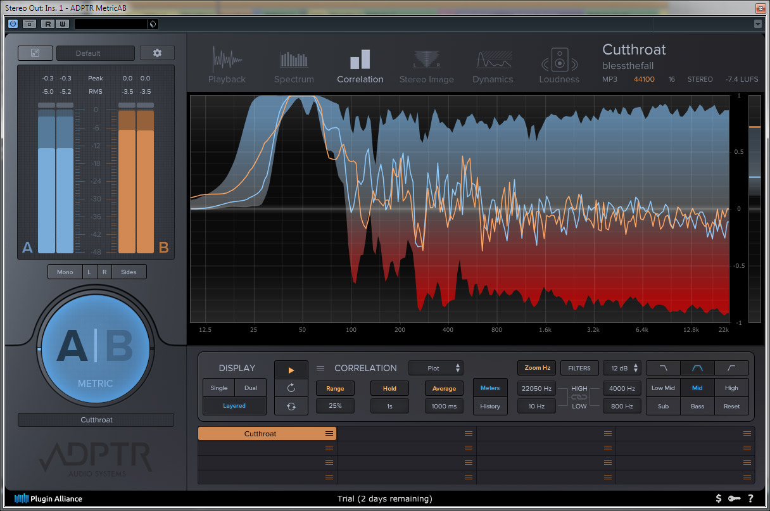
Task: Select the Cutthroat reference track slot
Action: point(267,434)
